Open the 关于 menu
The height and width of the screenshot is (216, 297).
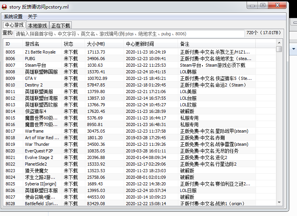(33, 17)
